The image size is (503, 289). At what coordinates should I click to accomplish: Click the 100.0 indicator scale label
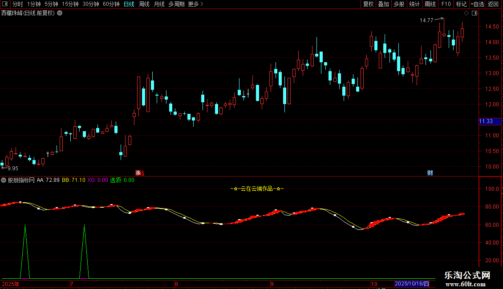click(x=492, y=189)
